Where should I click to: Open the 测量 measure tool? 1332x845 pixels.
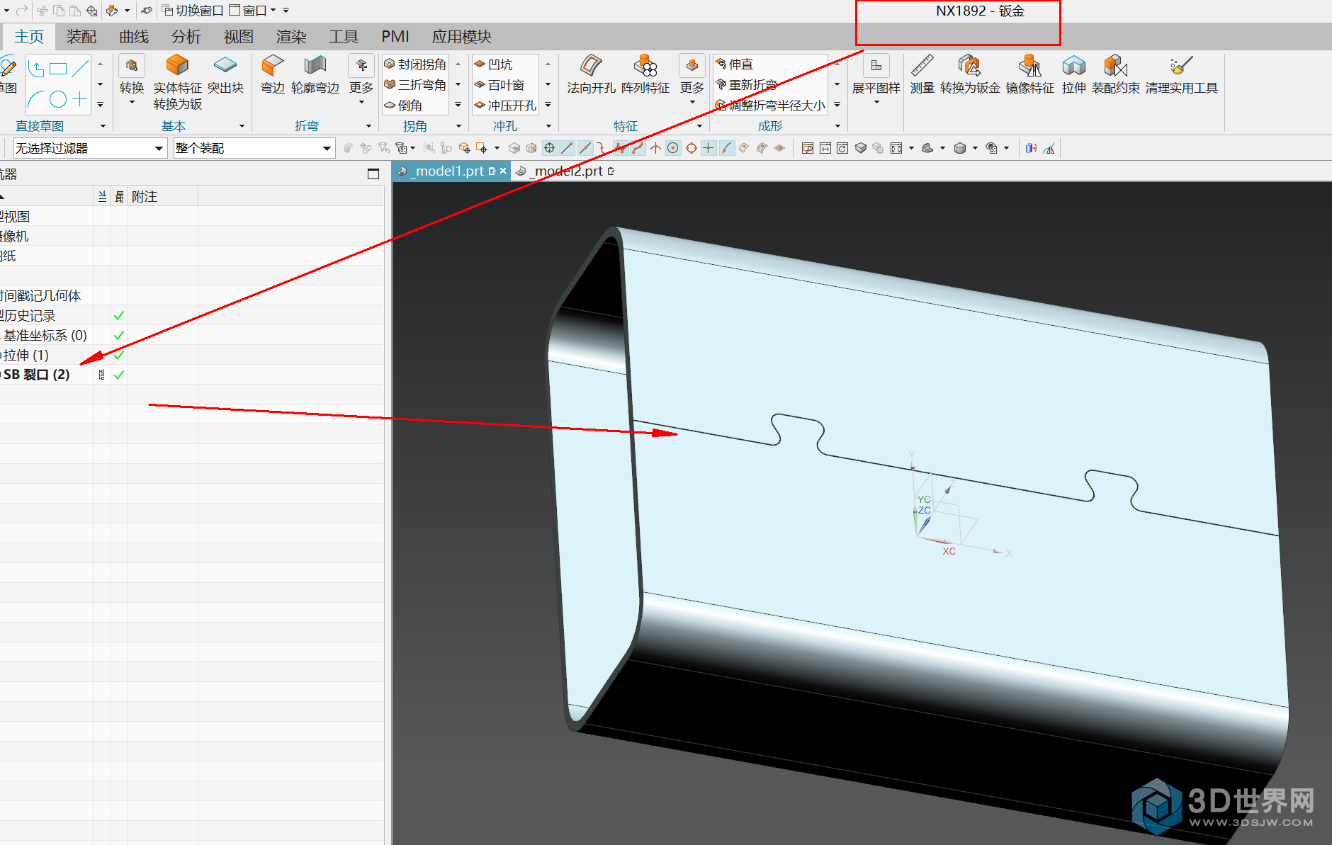tap(922, 74)
